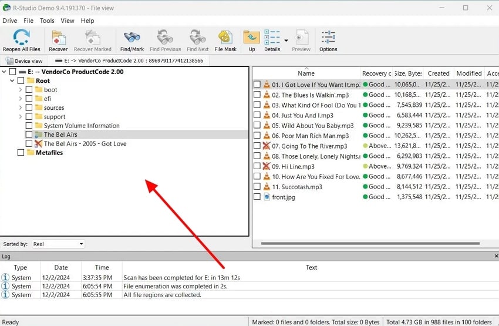Select The Bel Airs - 2005 - Got Love
Image resolution: width=499 pixels, height=326 pixels.
coord(85,143)
